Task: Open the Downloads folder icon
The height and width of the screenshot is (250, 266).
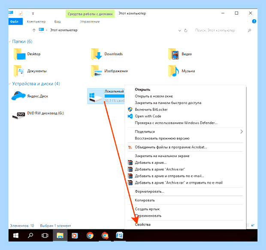Action: [x=97, y=54]
